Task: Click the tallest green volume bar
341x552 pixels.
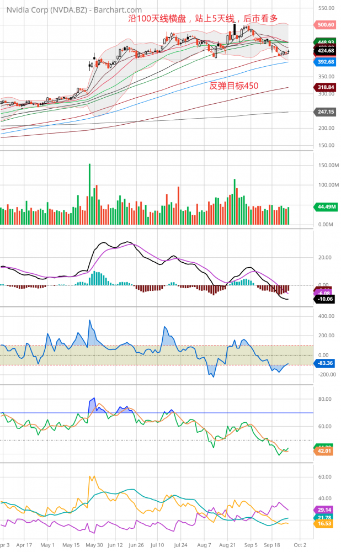Action: pos(89,194)
